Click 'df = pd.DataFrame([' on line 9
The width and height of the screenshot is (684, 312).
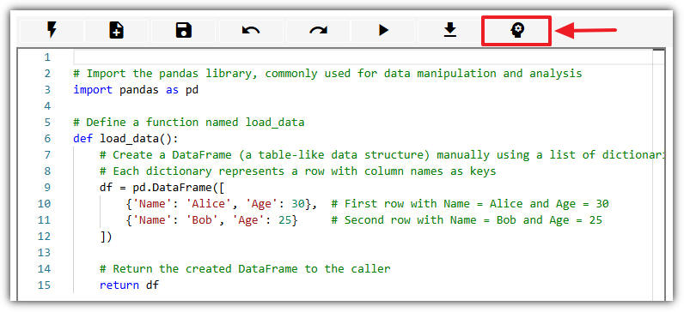[x=162, y=188]
